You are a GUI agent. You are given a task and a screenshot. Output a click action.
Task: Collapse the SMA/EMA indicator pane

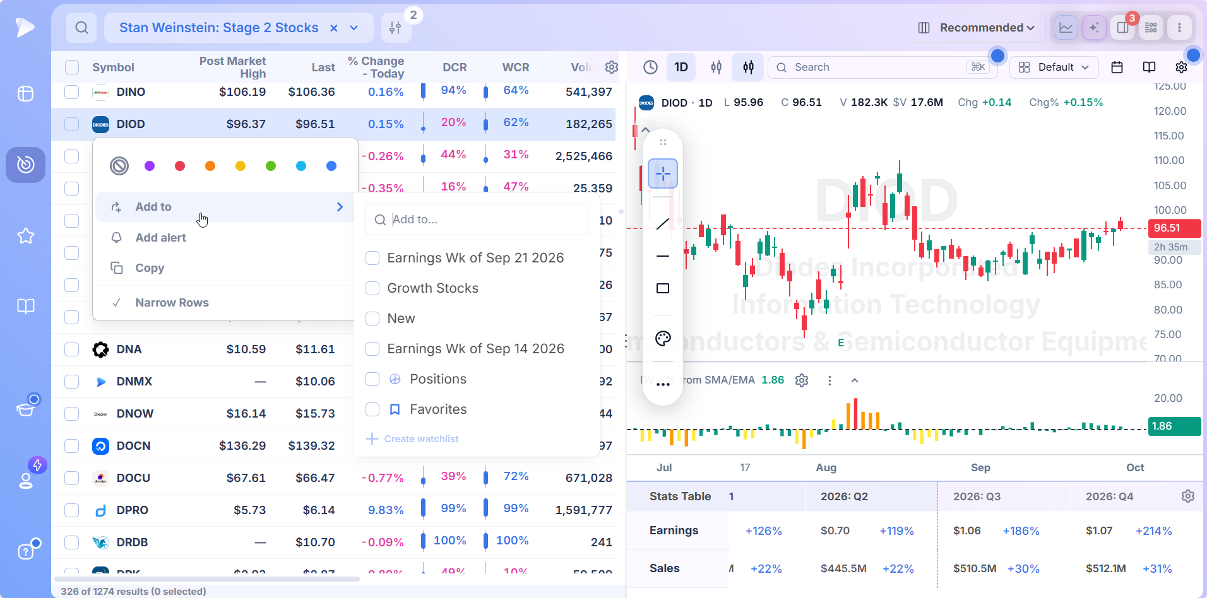(855, 380)
